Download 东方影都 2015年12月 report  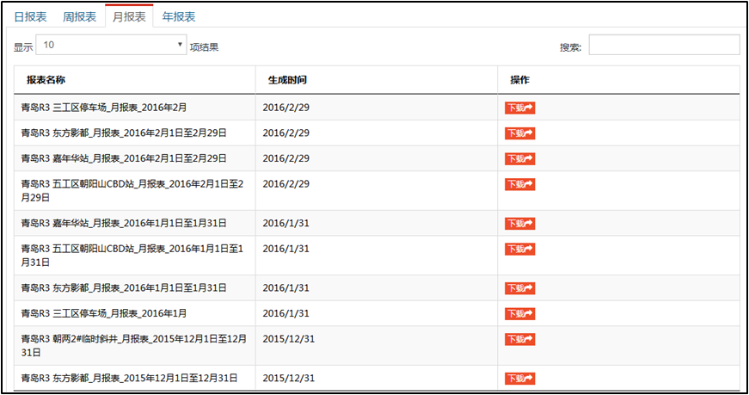click(519, 379)
